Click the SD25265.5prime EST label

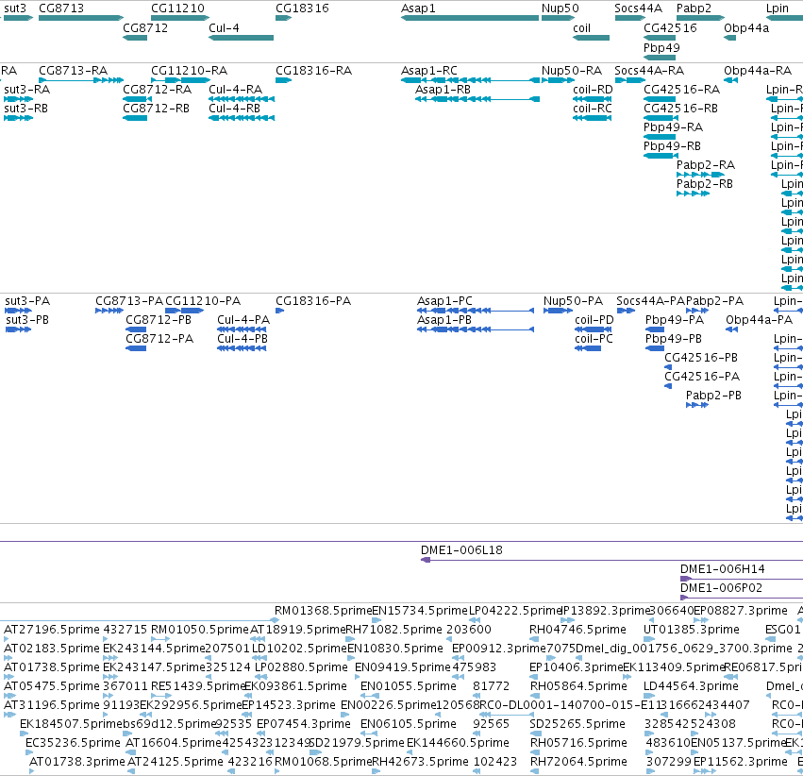[577, 724]
